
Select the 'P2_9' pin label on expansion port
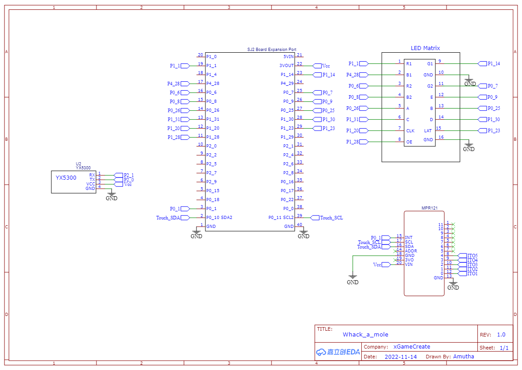coord(211,182)
